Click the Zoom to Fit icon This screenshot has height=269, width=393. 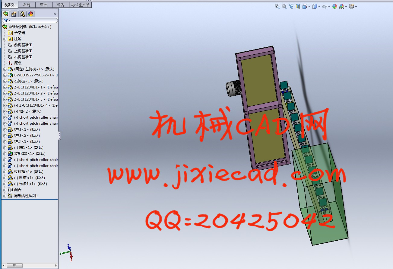click(277, 6)
